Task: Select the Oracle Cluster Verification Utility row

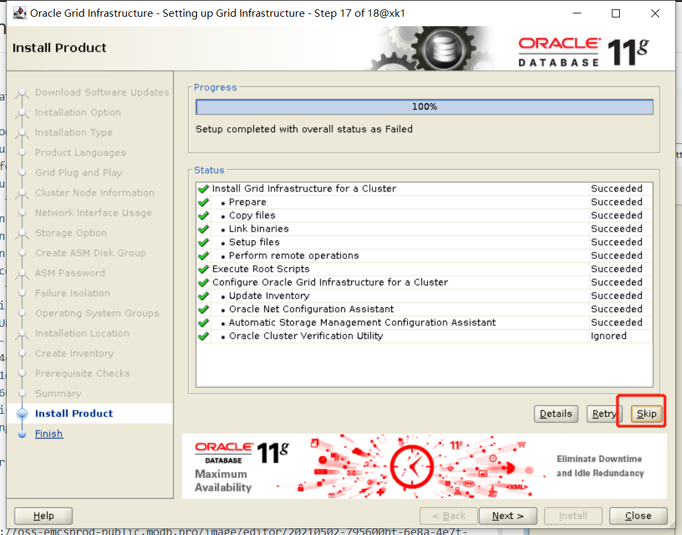Action: click(x=425, y=336)
